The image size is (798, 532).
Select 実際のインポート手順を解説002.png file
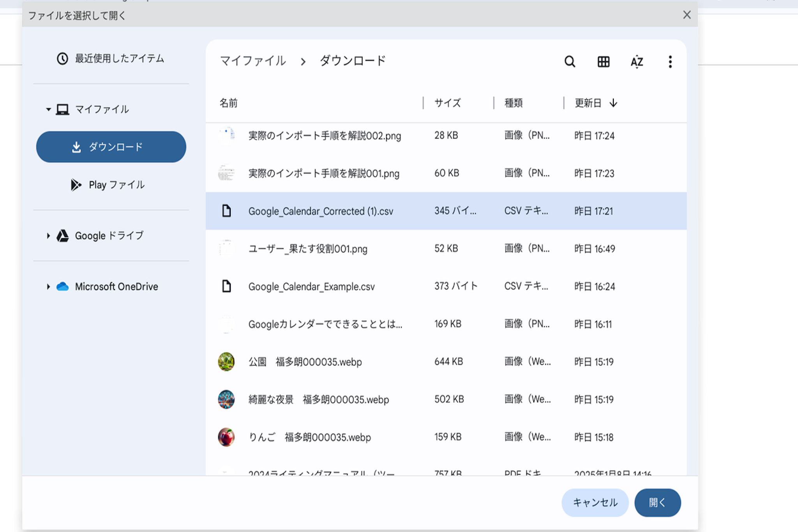325,136
